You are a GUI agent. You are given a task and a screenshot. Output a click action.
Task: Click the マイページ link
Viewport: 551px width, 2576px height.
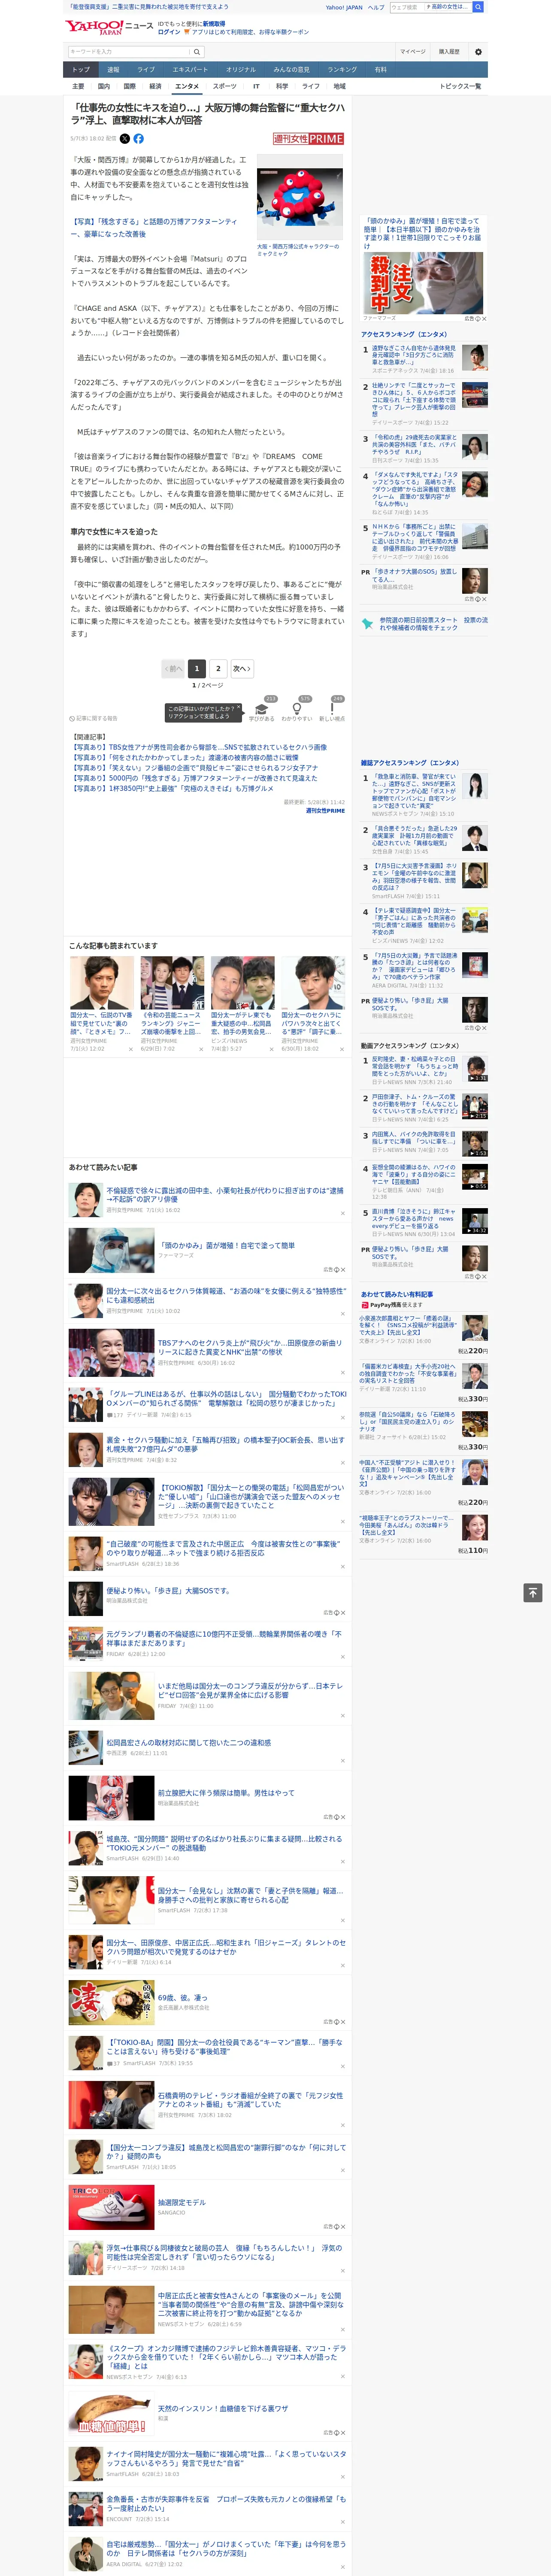[413, 52]
